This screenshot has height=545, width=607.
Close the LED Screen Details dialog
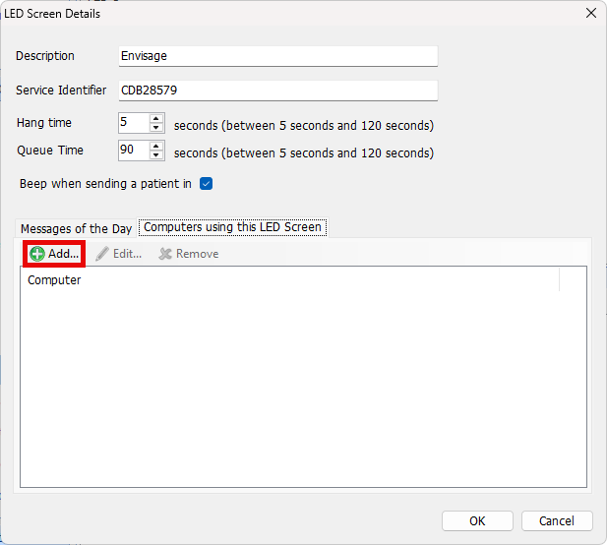(x=590, y=13)
